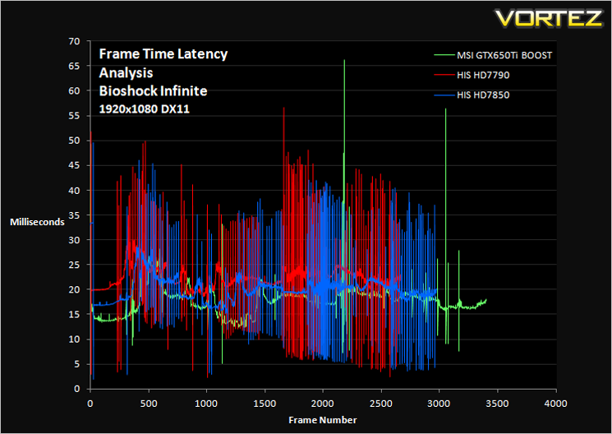The image size is (612, 434).
Task: Click the y-axis value 25
Action: pos(74,265)
